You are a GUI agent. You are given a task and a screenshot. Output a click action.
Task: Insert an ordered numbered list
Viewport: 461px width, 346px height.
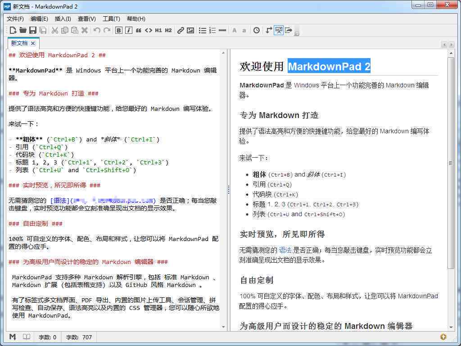[212, 30]
